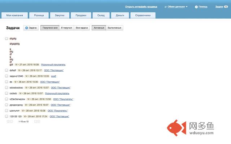Open Розничный покупатель link on gdf row
The image size is (231, 144).
click(x=53, y=65)
